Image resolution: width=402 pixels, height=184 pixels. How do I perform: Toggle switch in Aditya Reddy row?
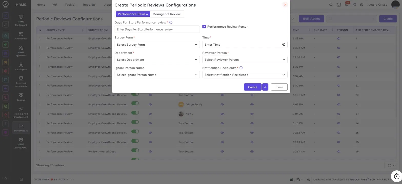(135, 103)
